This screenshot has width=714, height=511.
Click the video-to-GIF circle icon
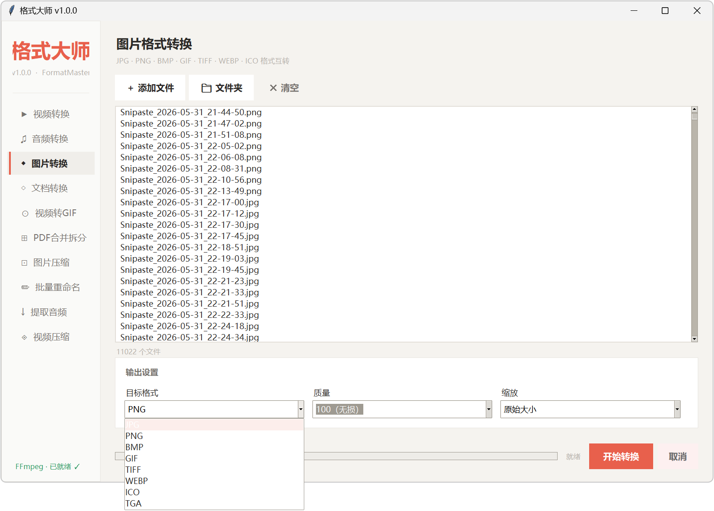pos(25,213)
